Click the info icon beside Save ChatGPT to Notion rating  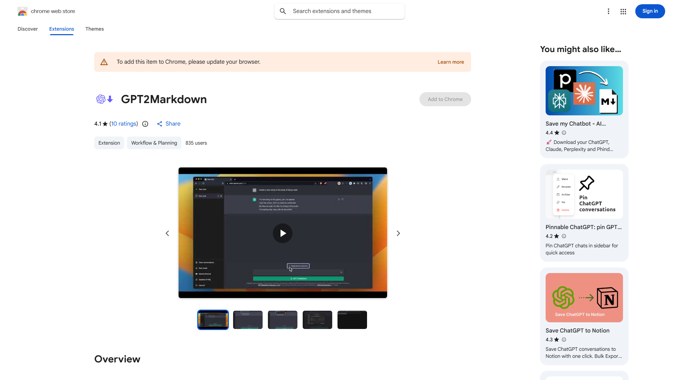pyautogui.click(x=564, y=340)
